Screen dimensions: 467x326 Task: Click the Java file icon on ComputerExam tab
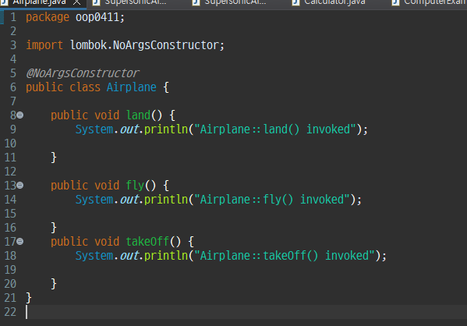point(395,2)
